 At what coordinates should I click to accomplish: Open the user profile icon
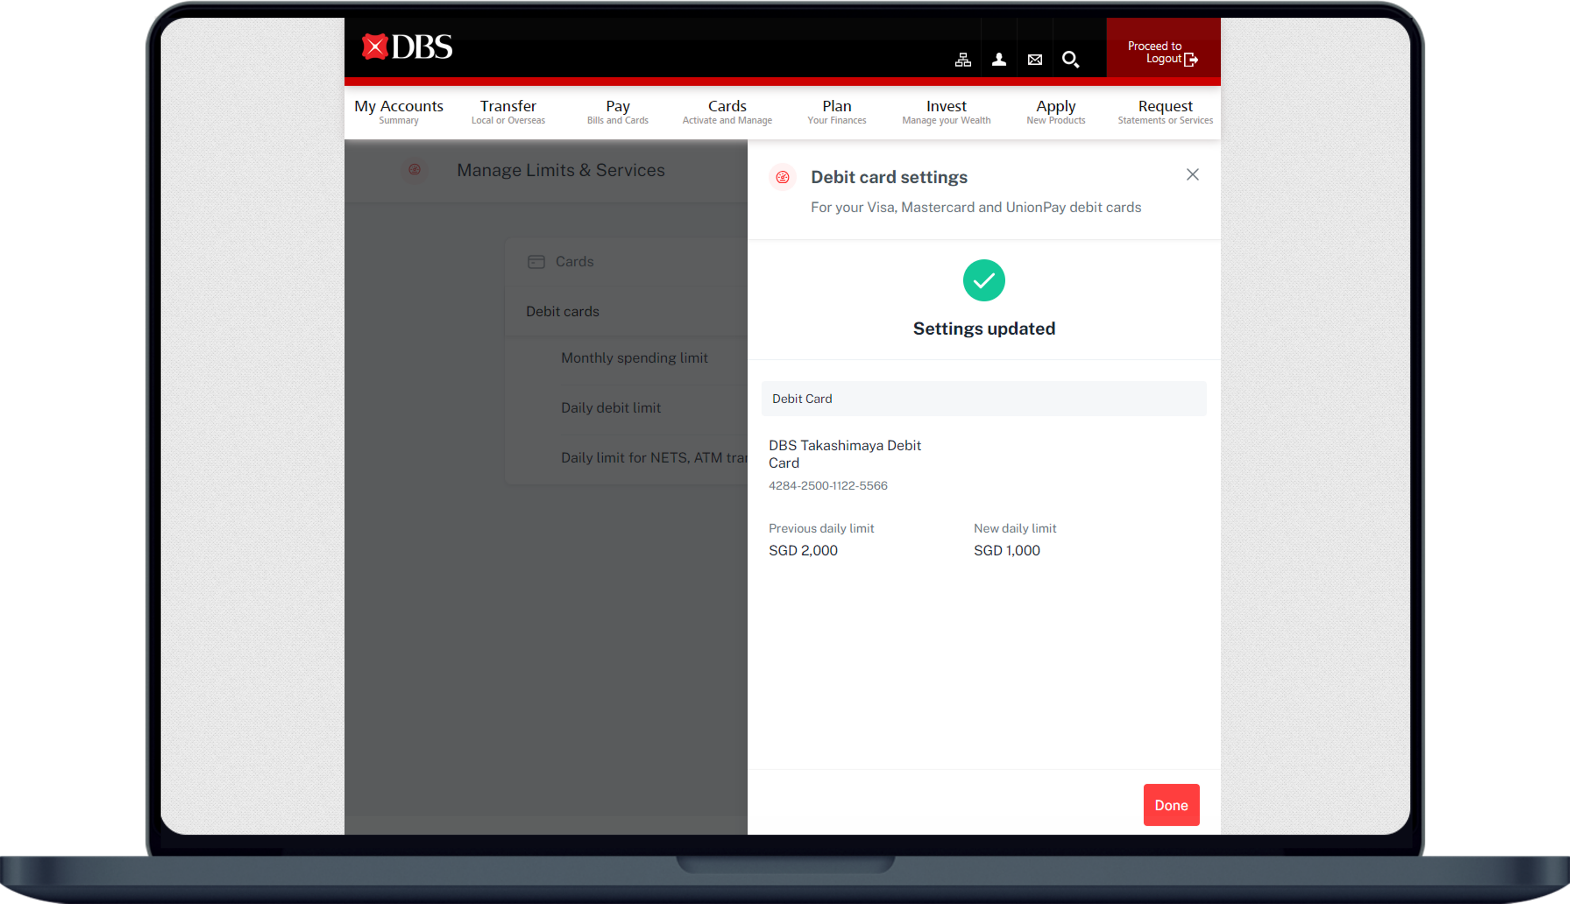[x=999, y=60]
